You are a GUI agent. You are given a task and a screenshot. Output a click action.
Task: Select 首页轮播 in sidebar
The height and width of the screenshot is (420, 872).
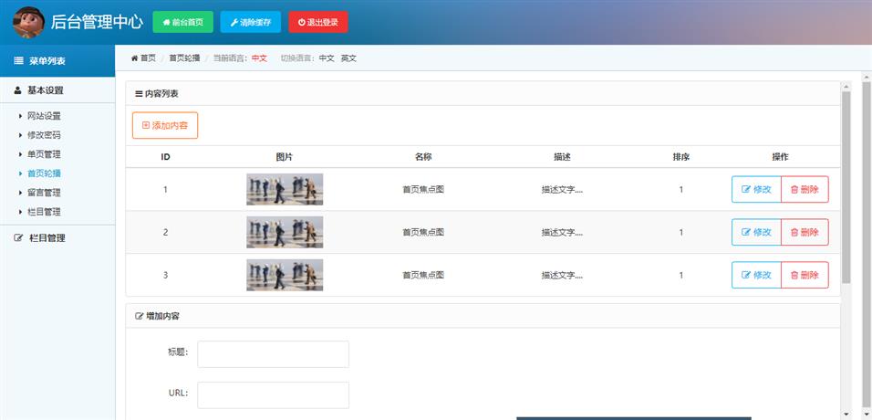(44, 173)
